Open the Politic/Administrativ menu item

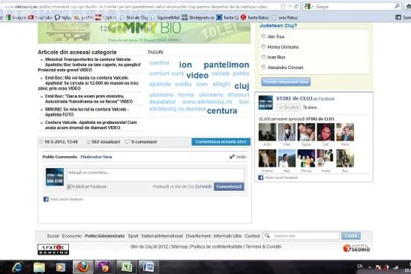[x=105, y=236]
